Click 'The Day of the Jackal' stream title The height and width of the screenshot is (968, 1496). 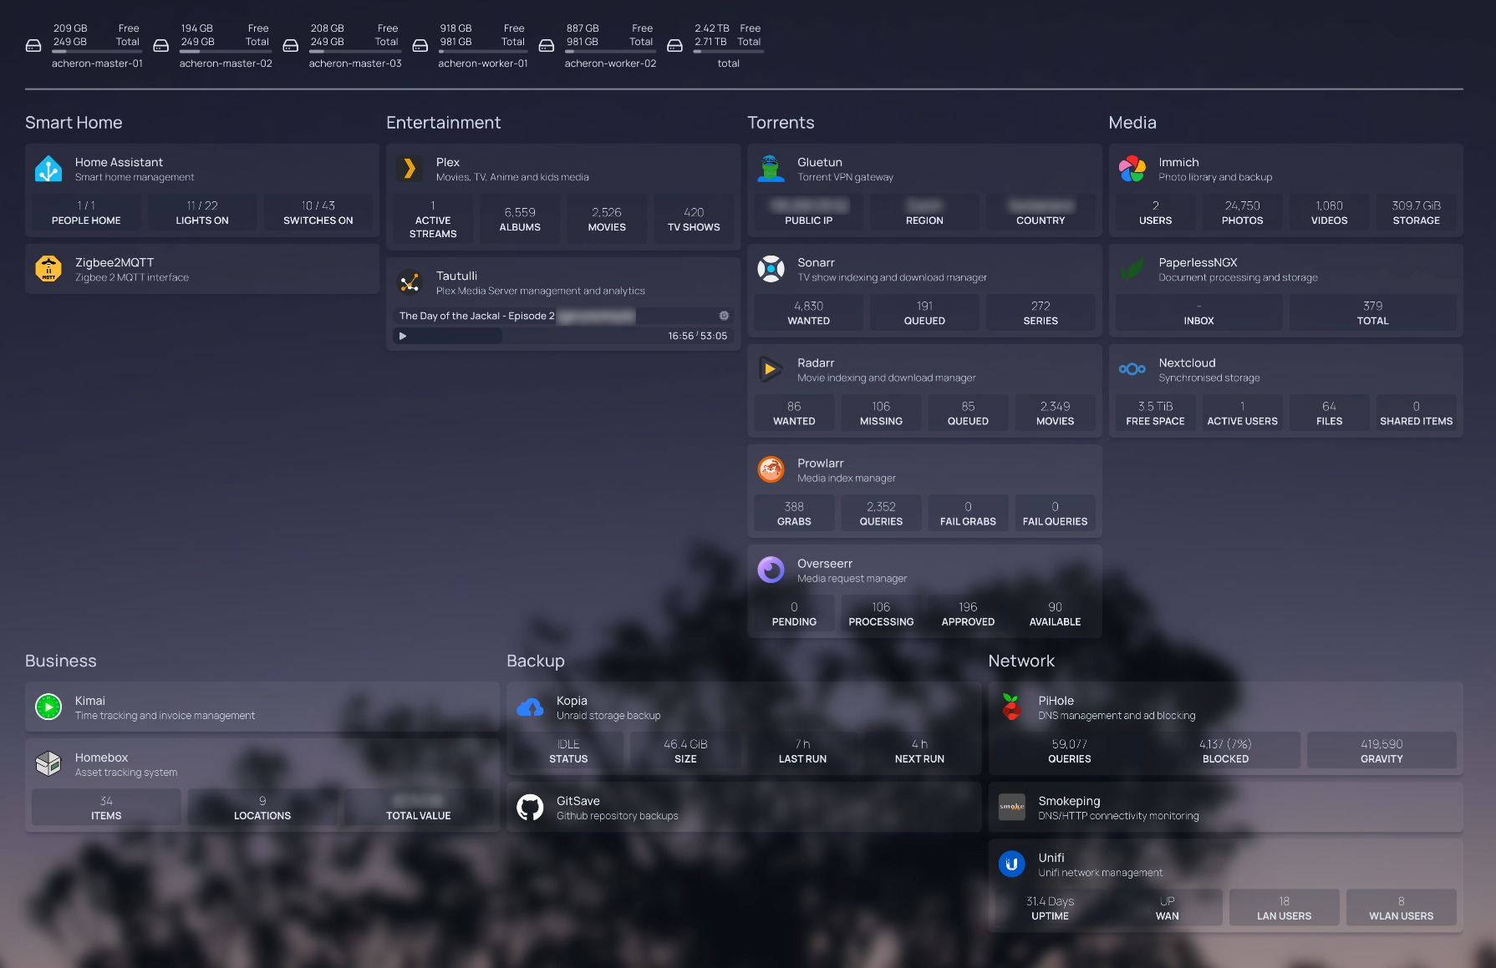click(x=476, y=316)
